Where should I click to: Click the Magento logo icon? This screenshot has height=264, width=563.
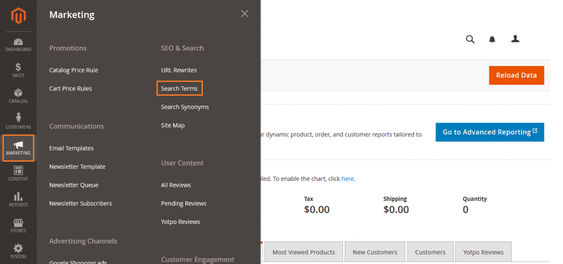coord(18,16)
